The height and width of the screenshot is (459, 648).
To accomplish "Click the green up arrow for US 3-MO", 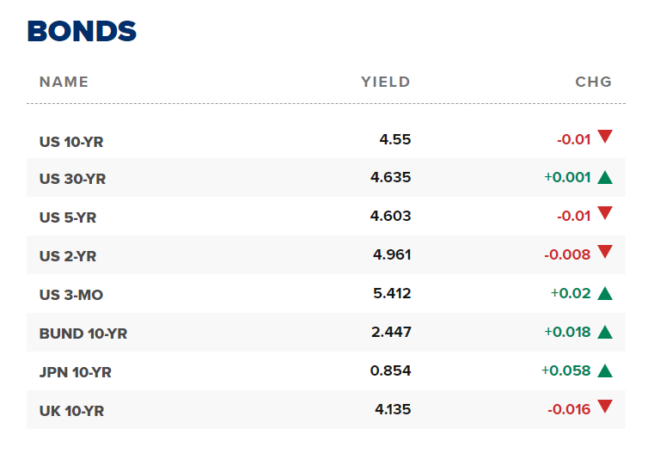I will coord(605,294).
